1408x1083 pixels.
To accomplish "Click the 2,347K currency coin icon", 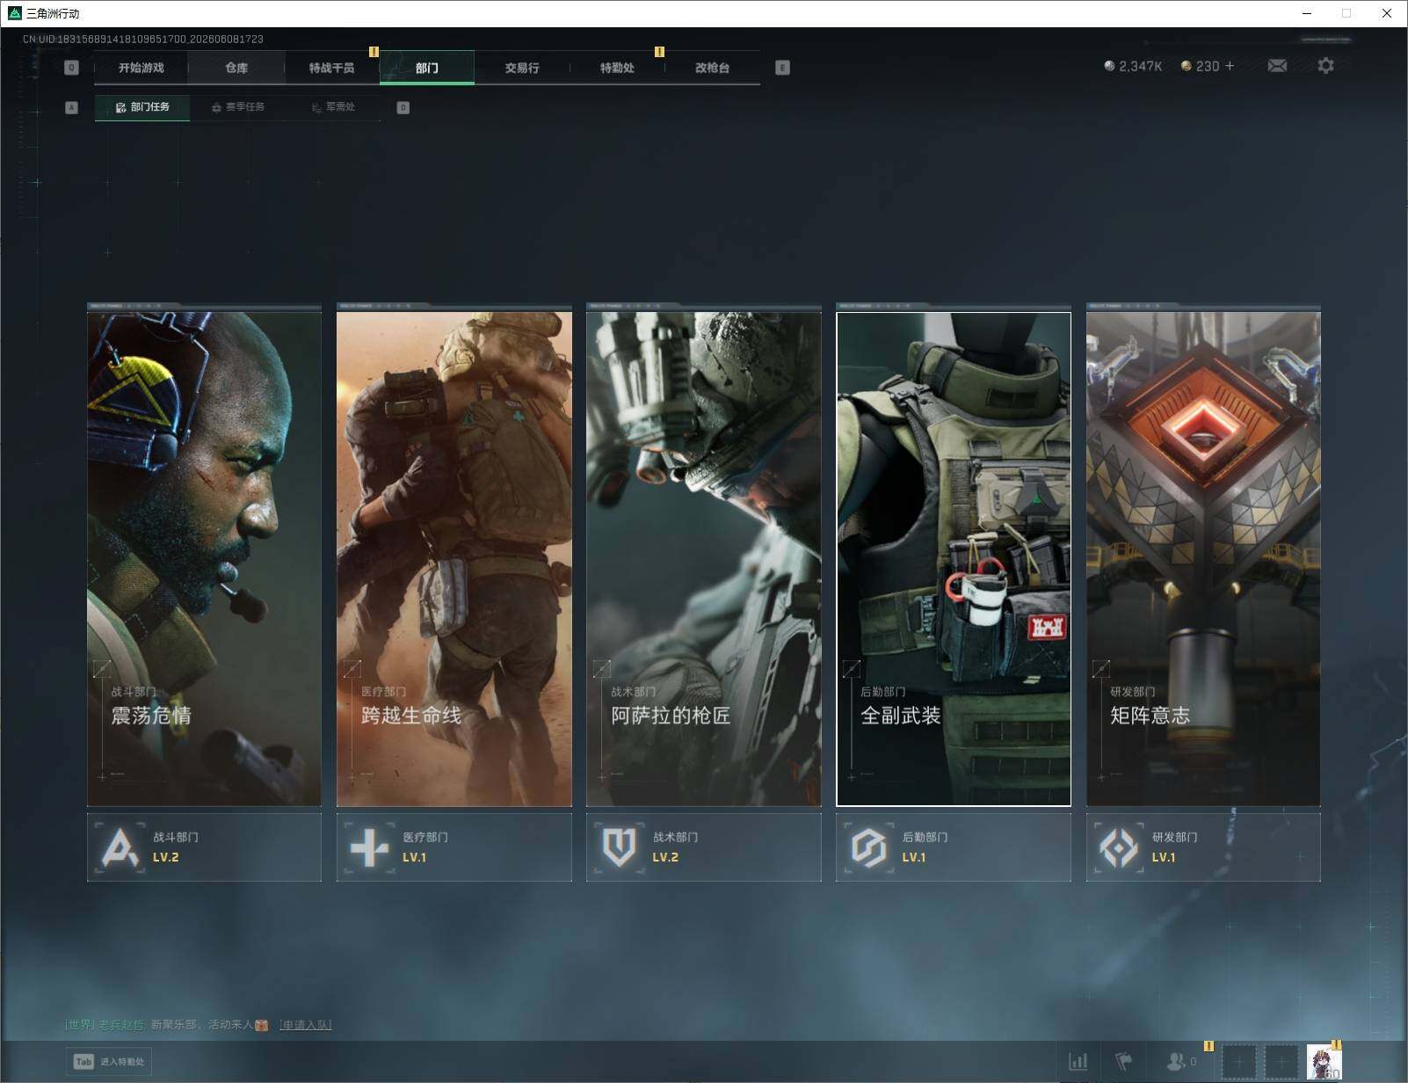I will click(1109, 66).
